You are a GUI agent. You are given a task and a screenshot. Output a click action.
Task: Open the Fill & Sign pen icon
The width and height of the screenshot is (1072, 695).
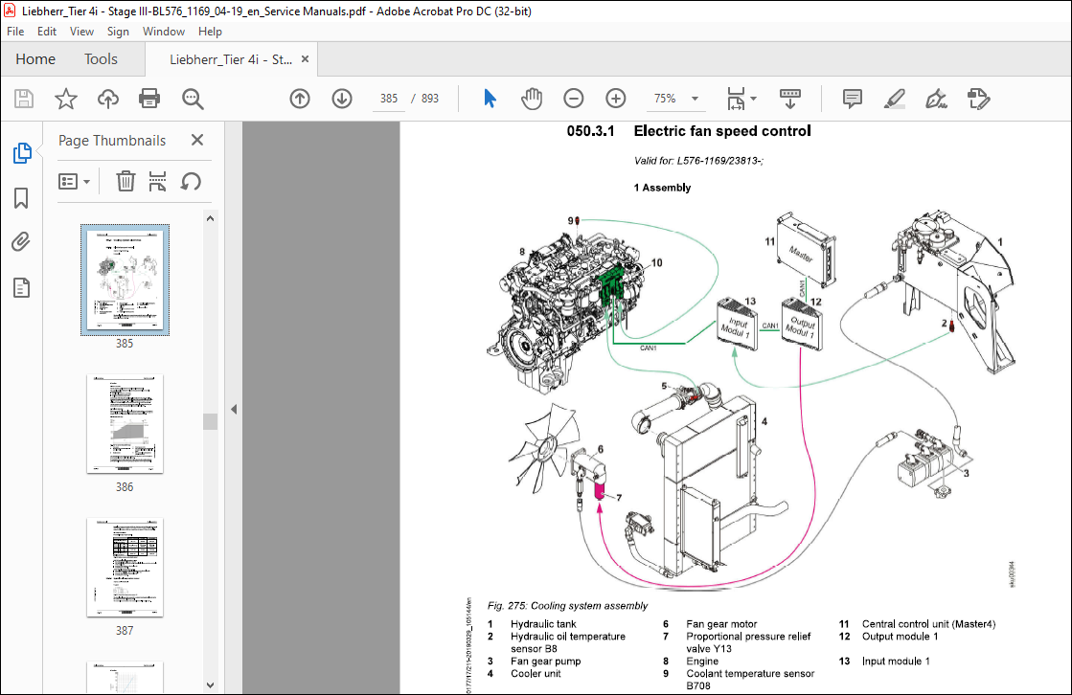tap(936, 100)
